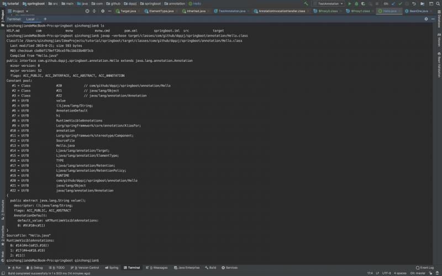
Task: Click the caret position indicator in the status bar
Action: point(370,273)
